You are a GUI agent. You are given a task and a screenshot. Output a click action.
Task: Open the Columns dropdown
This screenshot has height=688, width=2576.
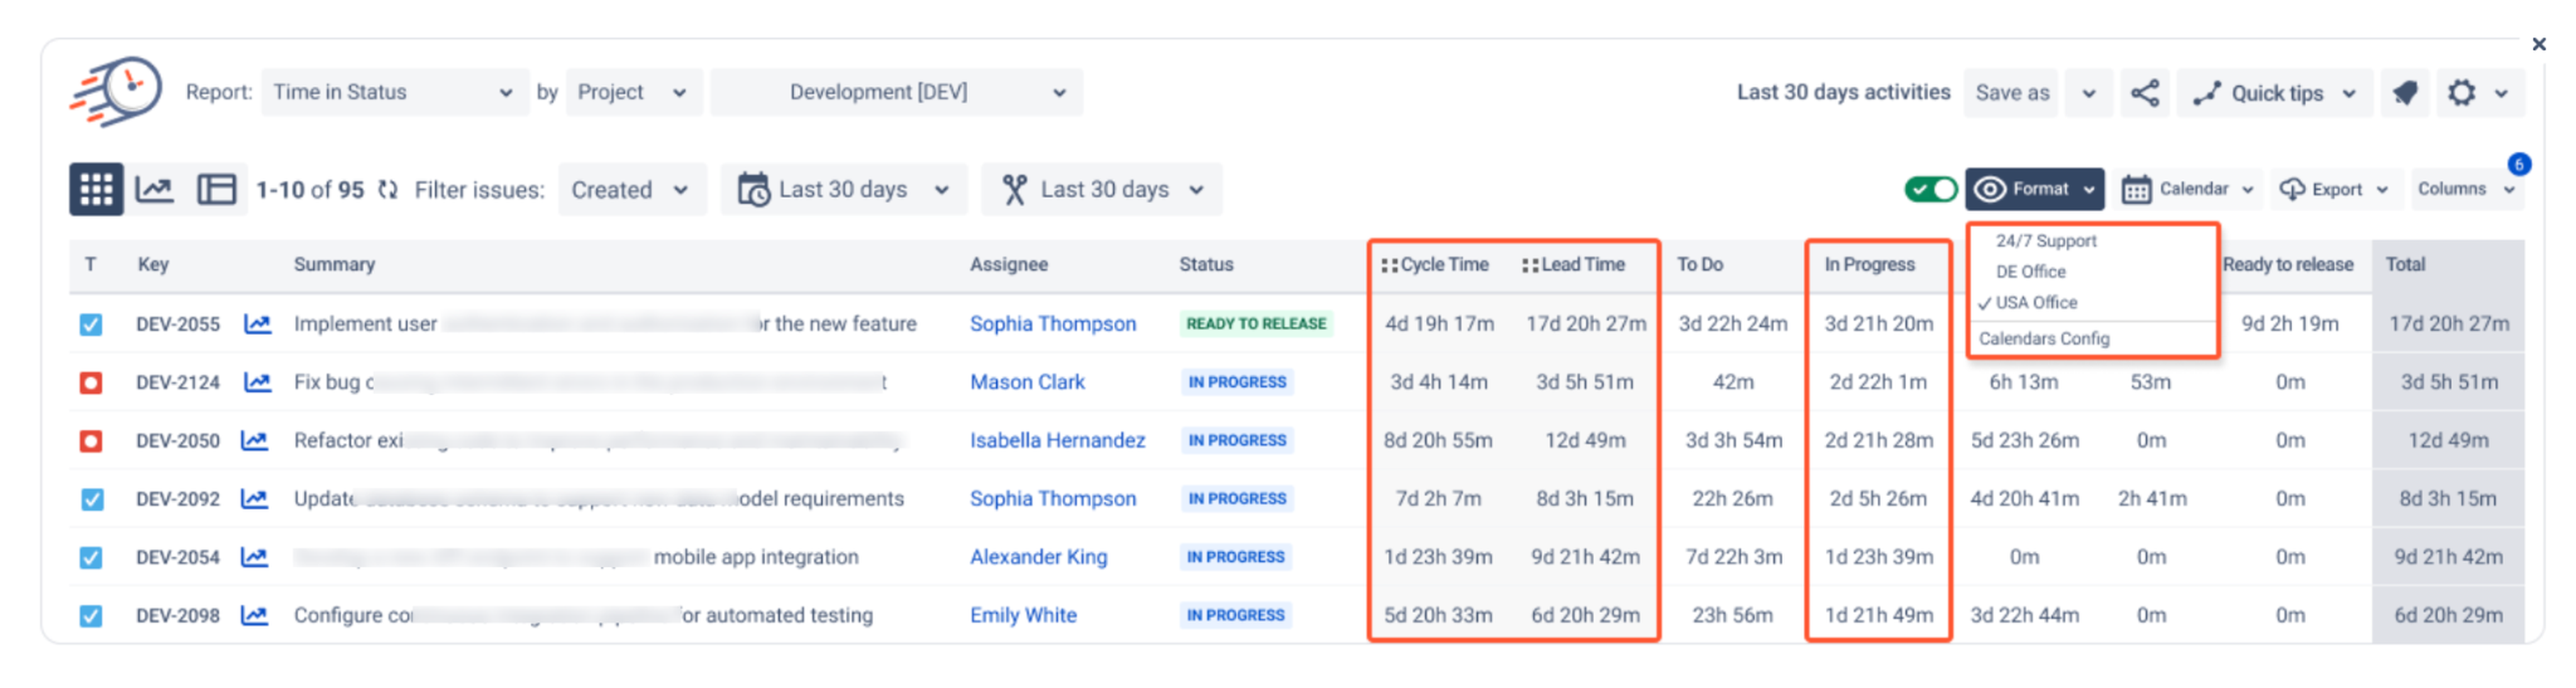point(2466,189)
